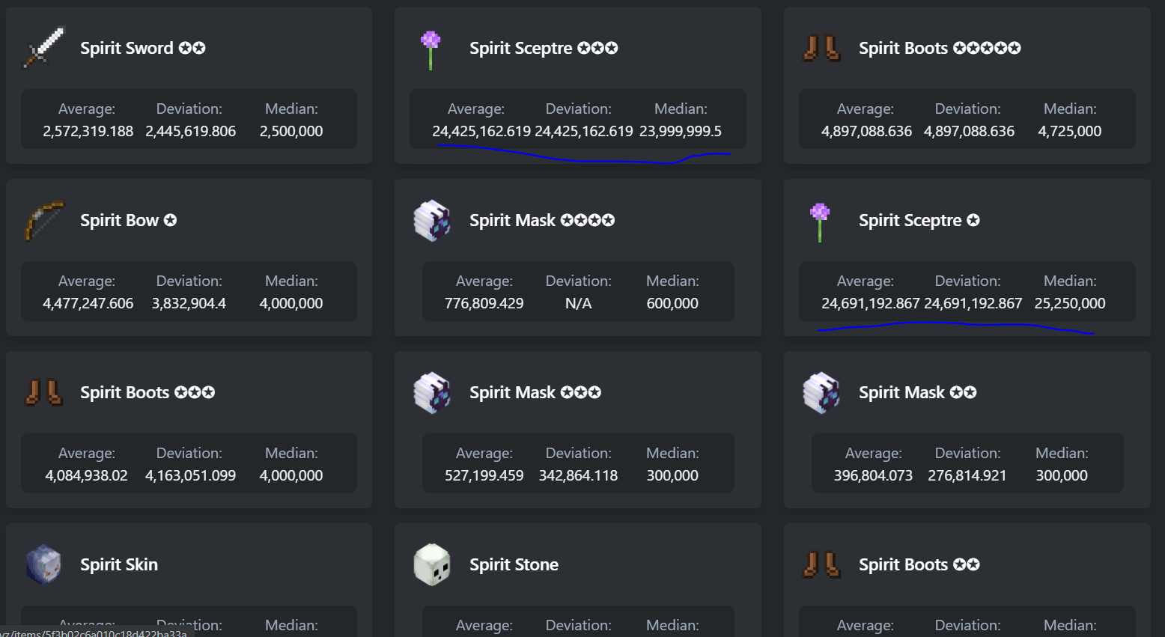Select the Spirit Bow icon

point(43,221)
